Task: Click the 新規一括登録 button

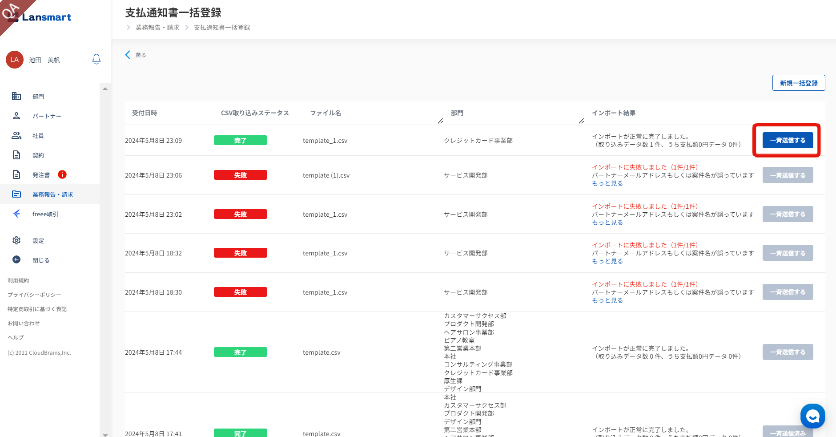Action: coord(799,83)
